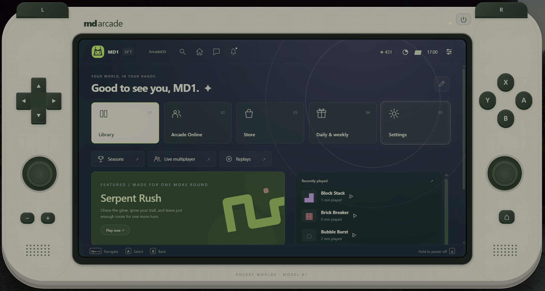This screenshot has height=291, width=545.
Task: Tap the D-pad down arrow
Action: point(39,116)
